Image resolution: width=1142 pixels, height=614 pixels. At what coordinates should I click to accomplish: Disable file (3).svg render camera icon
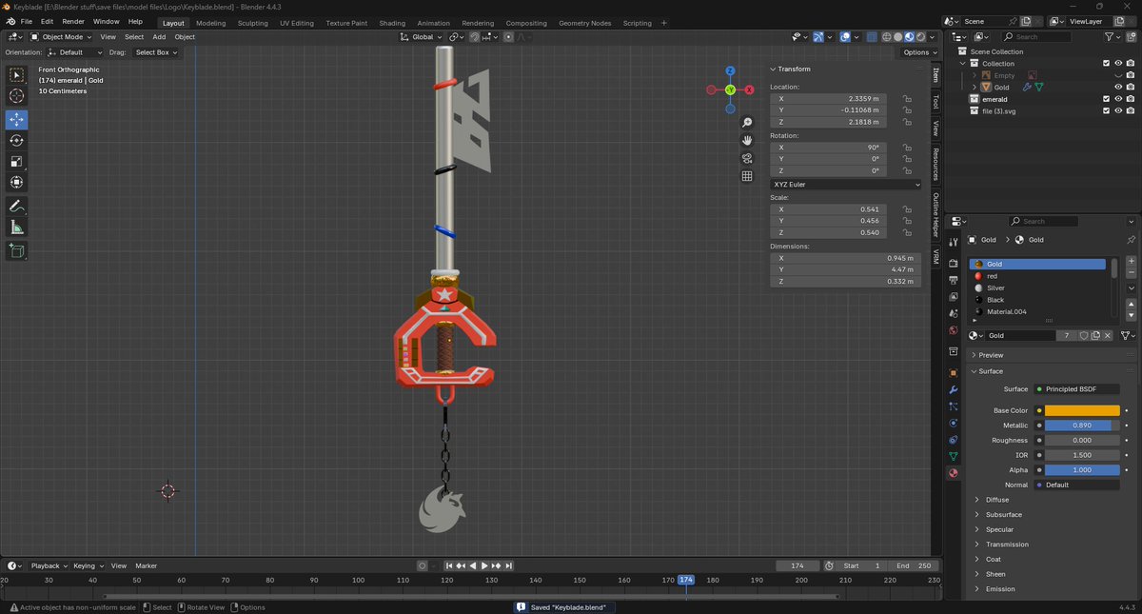point(1130,110)
